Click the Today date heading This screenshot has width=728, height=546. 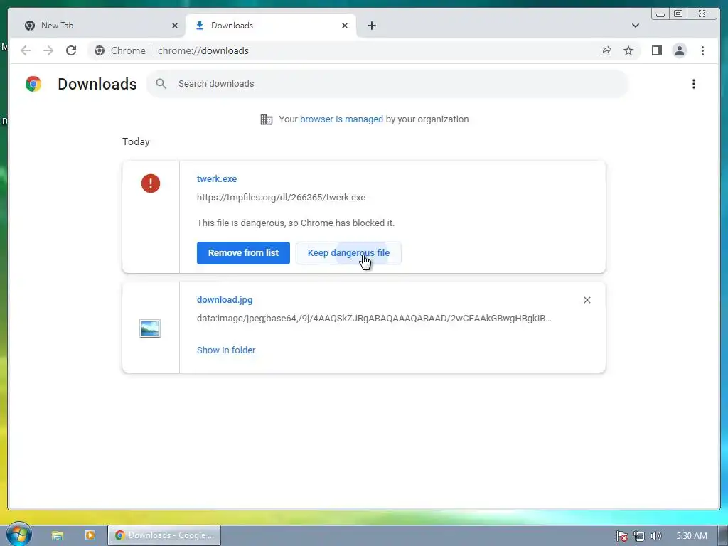(x=136, y=141)
